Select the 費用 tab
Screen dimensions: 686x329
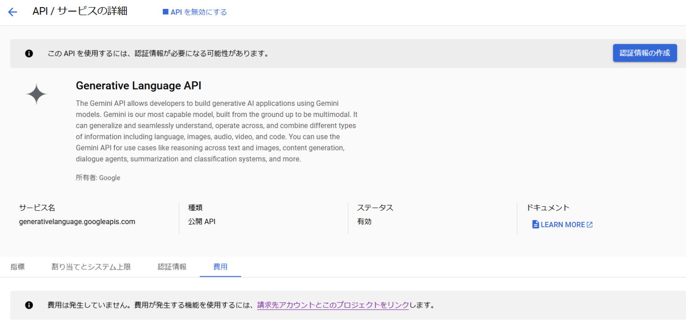220,267
